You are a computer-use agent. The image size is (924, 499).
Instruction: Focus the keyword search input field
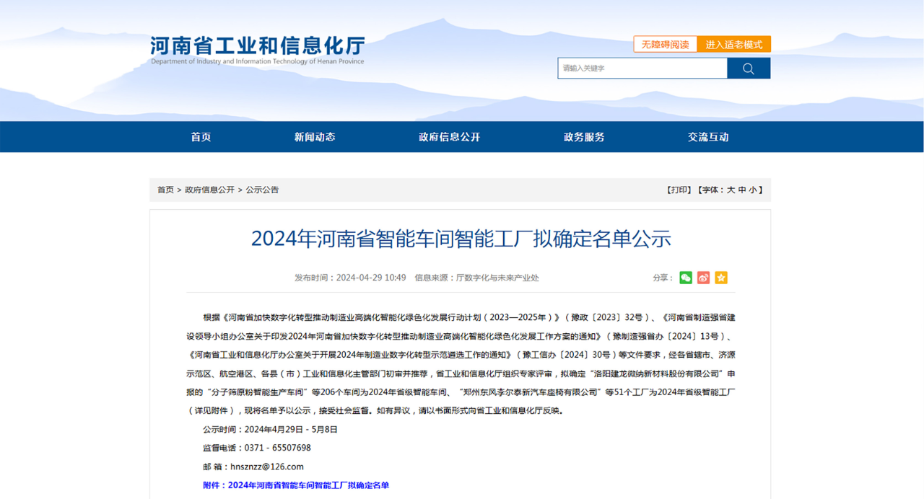(x=642, y=69)
